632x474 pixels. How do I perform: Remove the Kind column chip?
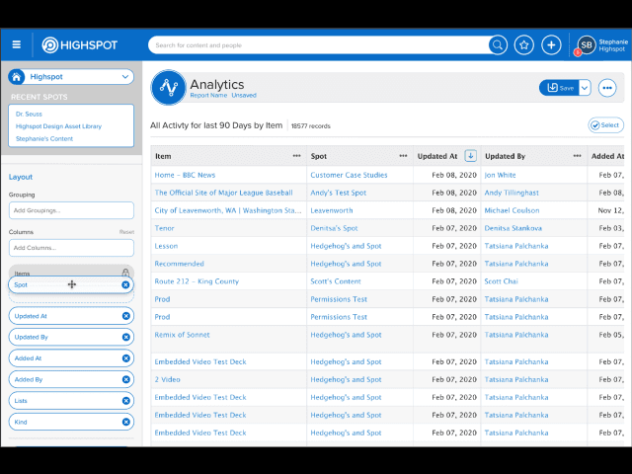(126, 422)
